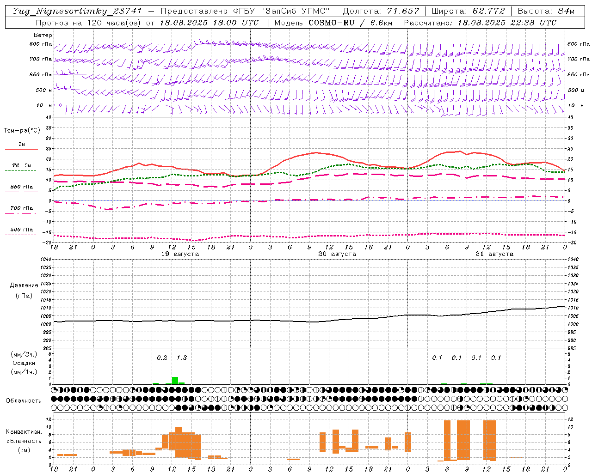Click the '20 августа' date label
The image size is (592, 473).
(337, 254)
